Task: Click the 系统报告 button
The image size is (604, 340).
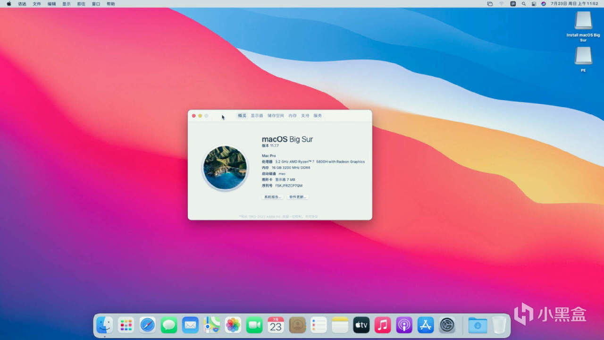Action: (x=273, y=197)
